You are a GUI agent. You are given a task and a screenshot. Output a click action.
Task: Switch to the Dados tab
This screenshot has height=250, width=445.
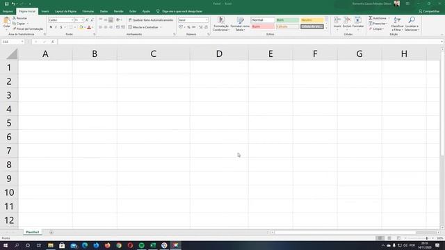(104, 11)
